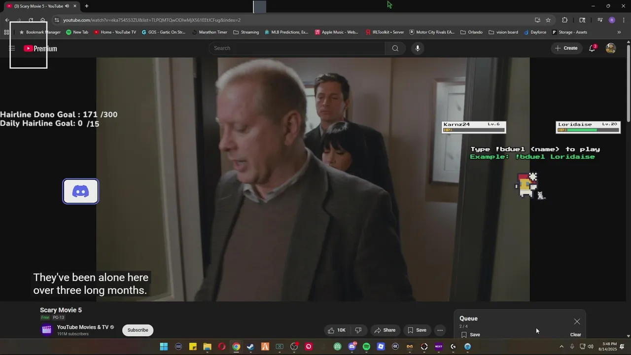Mute the tab audio speaker icon
631x355 pixels.
pos(67,6)
